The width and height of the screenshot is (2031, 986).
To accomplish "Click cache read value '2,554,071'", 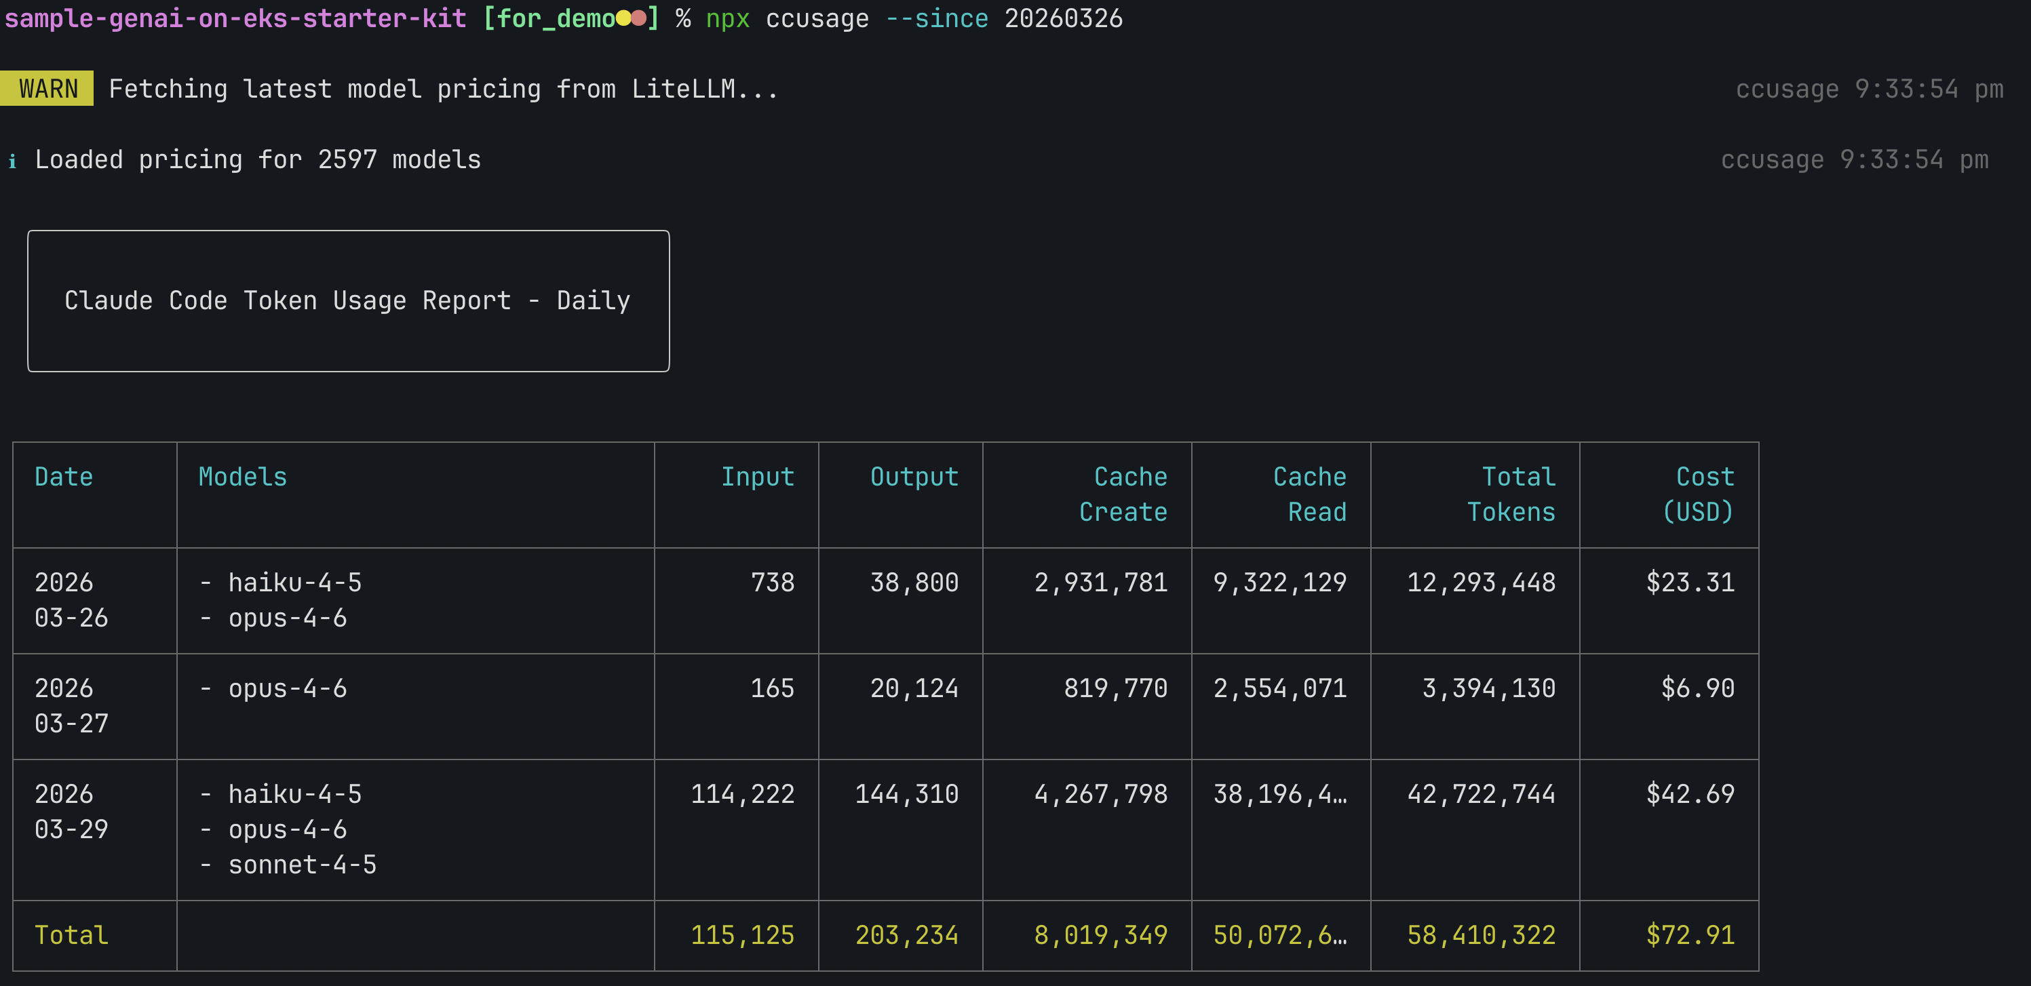I will pos(1279,688).
